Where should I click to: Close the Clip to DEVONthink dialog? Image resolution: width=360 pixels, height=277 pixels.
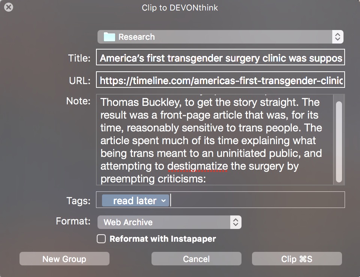click(8, 7)
